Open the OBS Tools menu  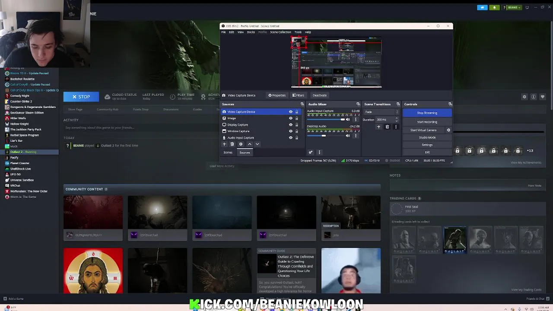[x=298, y=32]
